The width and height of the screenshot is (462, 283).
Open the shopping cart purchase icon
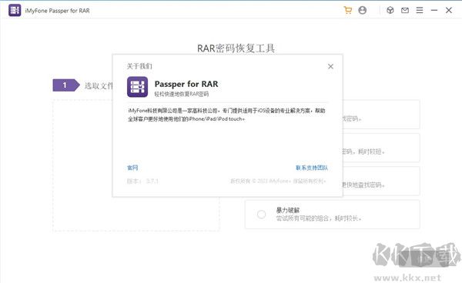click(348, 10)
